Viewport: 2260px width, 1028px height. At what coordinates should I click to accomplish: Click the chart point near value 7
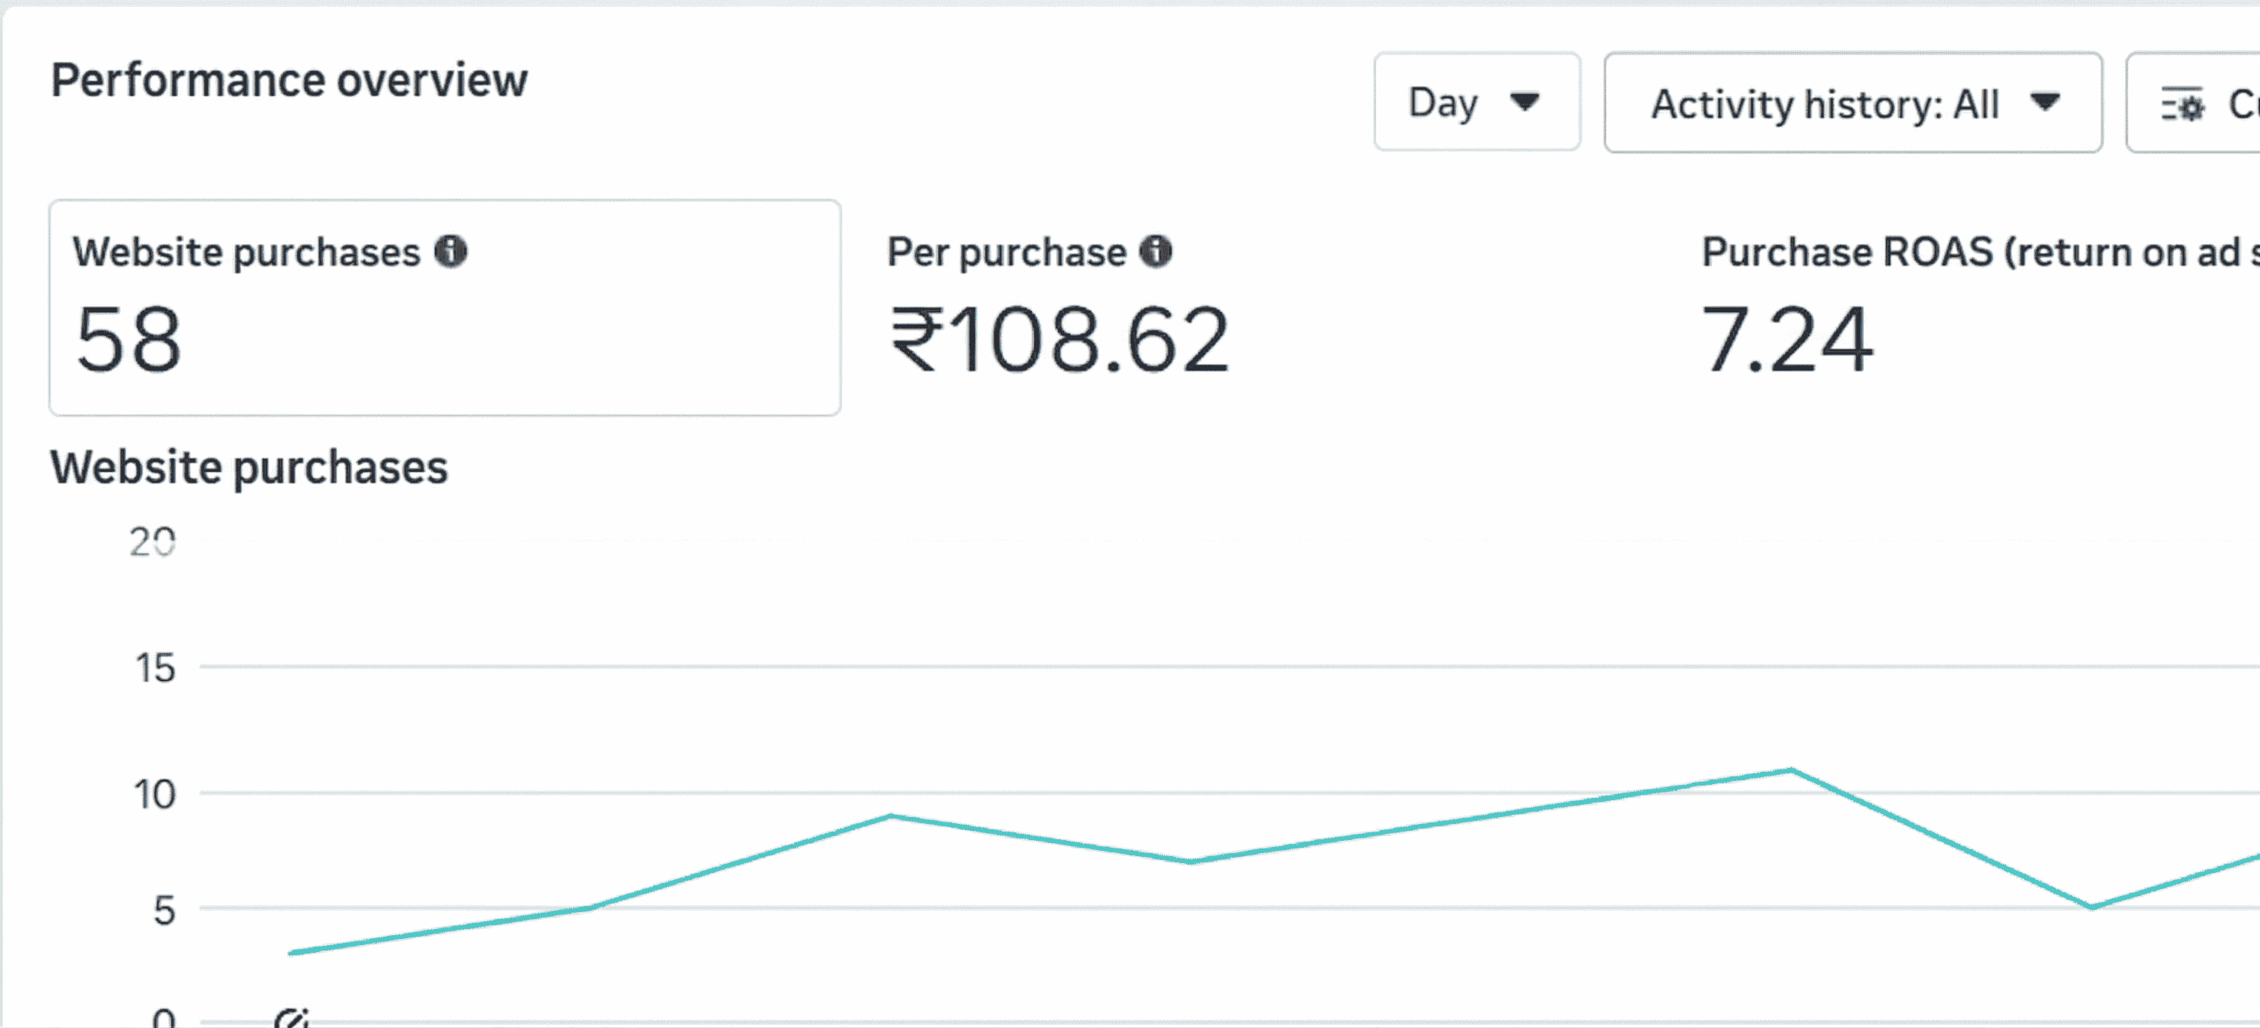[x=1191, y=862]
